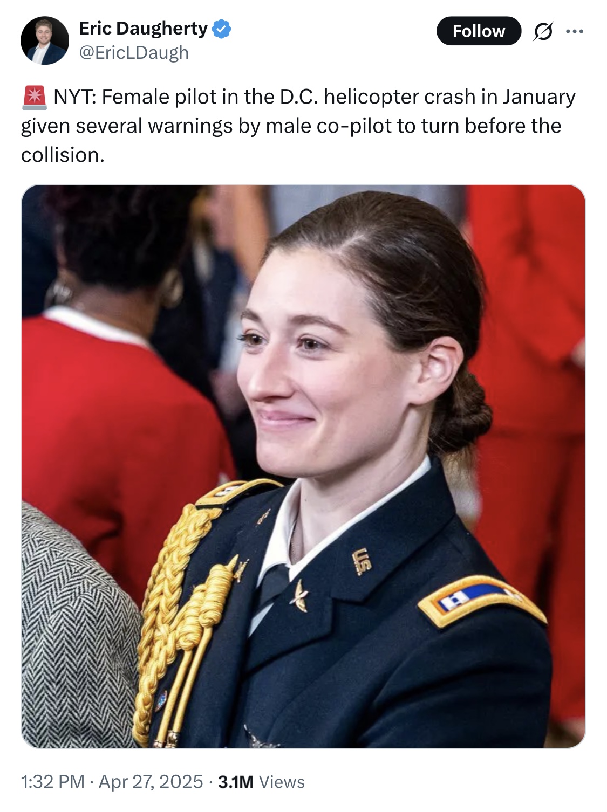Open the Eric Daugherty display name link
607x812 pixels.
click(144, 29)
